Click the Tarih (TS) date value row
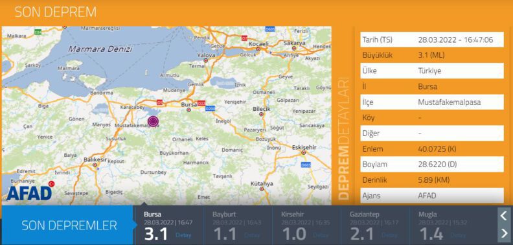This screenshot has width=513, height=245. pyautogui.click(x=432, y=40)
